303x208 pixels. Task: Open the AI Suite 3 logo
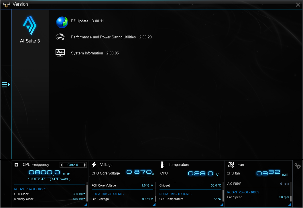coord(29,25)
